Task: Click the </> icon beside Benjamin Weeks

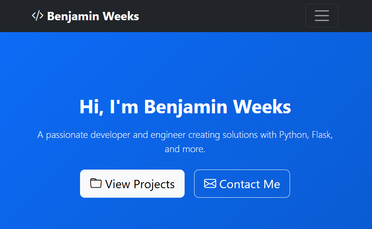Action: 37,16
